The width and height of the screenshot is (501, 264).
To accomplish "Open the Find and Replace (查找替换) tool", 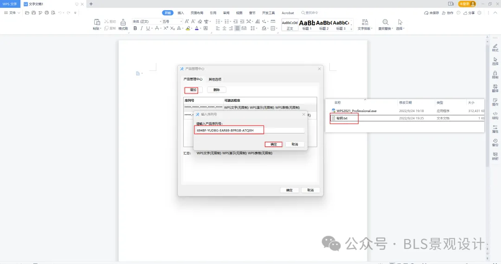I will tap(385, 24).
